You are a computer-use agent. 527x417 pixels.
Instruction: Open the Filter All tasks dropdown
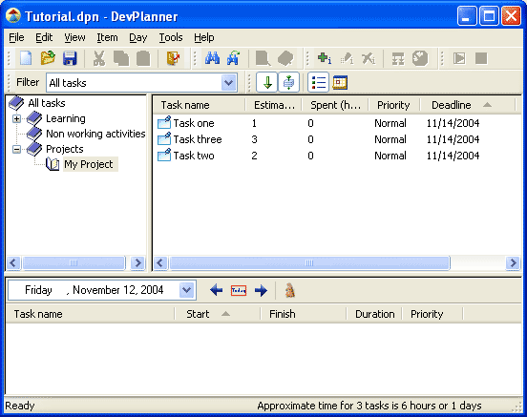click(x=228, y=83)
